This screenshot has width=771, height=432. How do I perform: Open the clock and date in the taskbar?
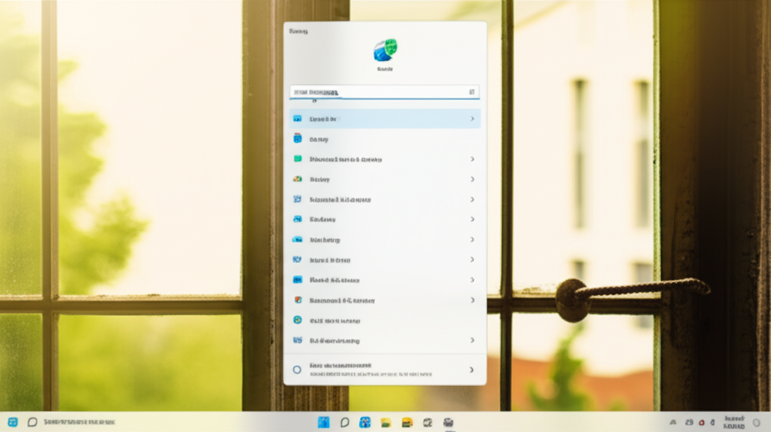tap(734, 422)
